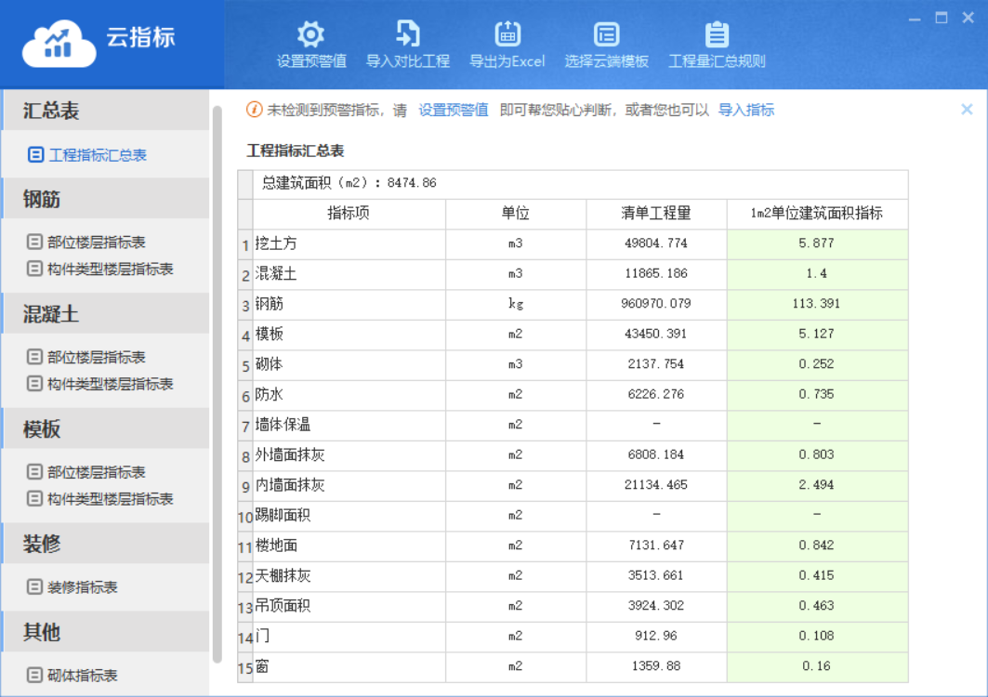The height and width of the screenshot is (697, 988).
Task: Select the 内墙面抹灰 row cell
Action: pos(349,485)
